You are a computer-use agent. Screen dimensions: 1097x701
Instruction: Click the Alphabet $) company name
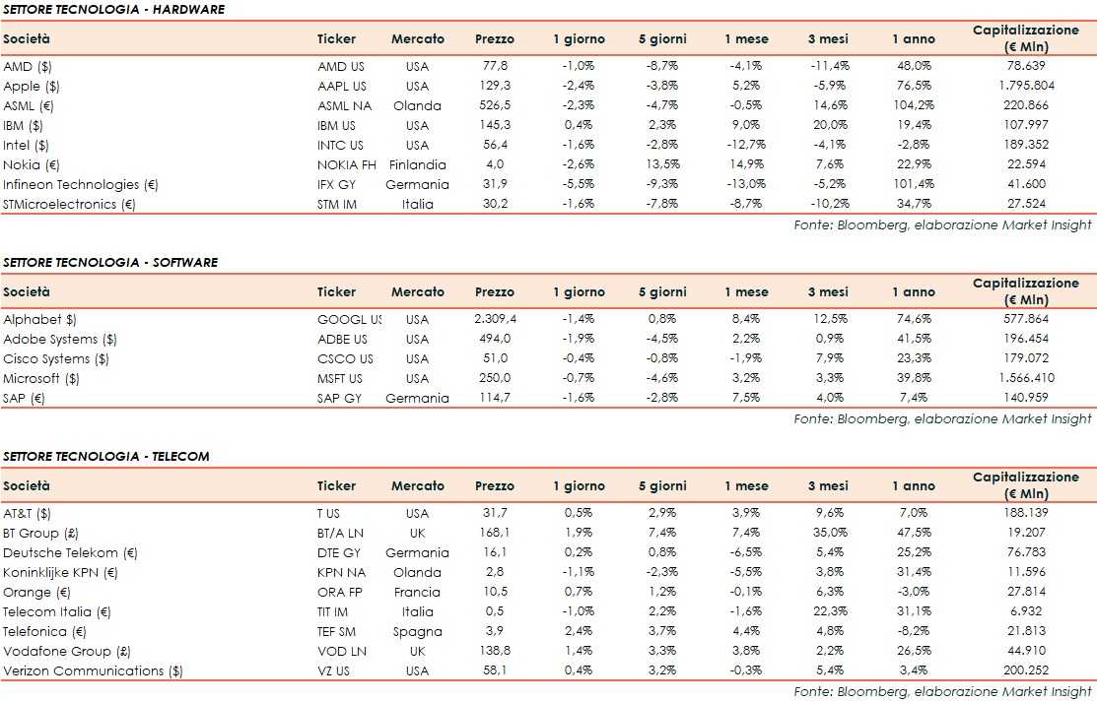(x=39, y=319)
